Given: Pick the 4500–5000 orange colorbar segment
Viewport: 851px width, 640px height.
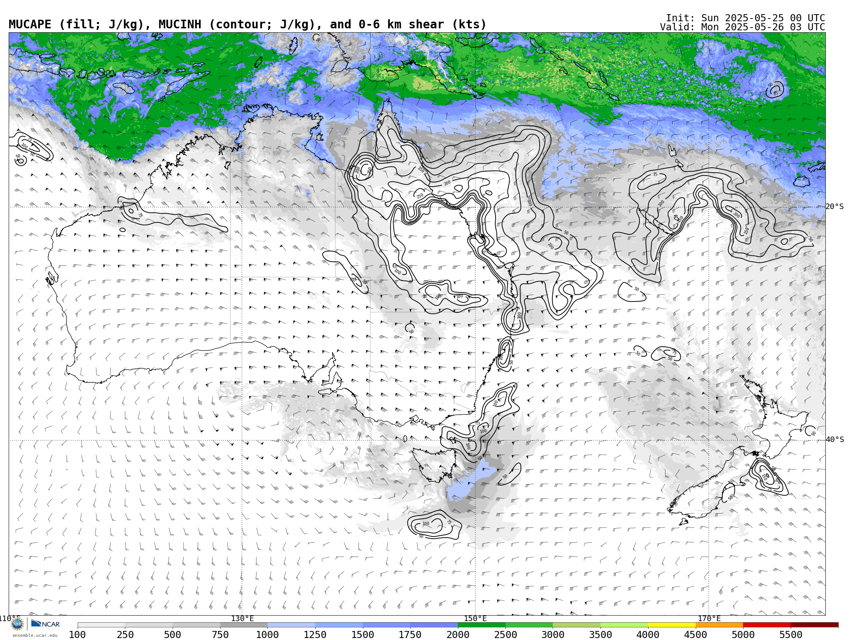Looking at the screenshot, I should [719, 625].
